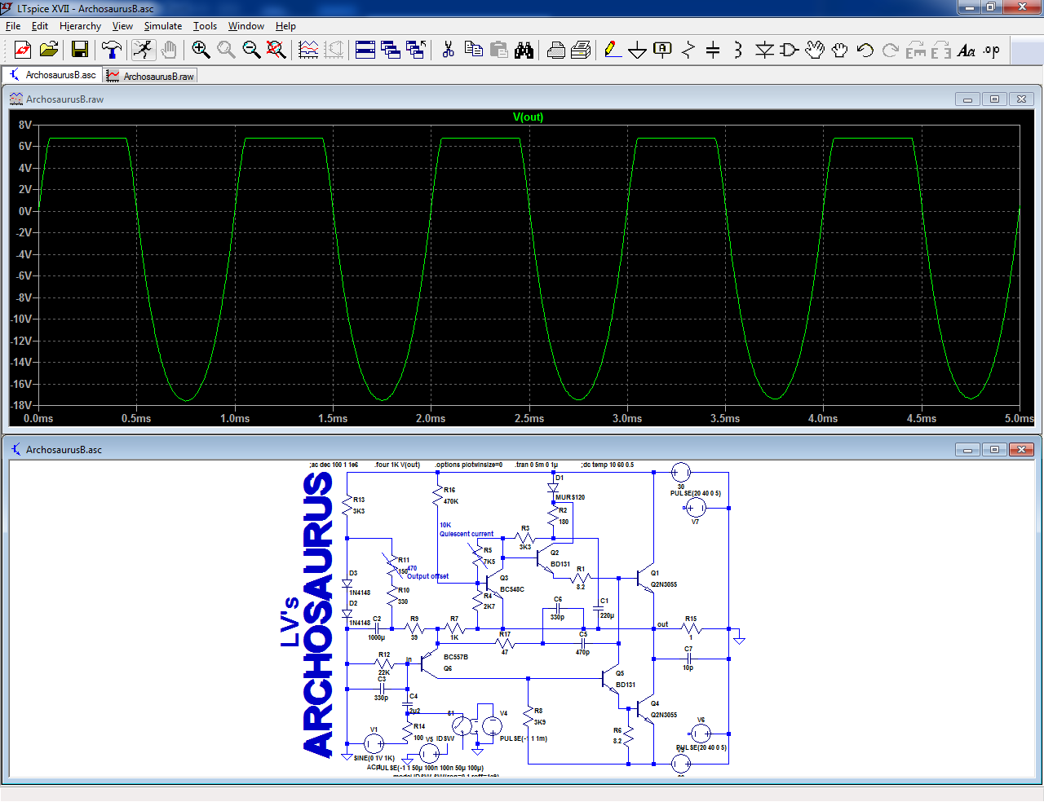Add SPICE directive .op icon
This screenshot has height=802, width=1044.
click(x=992, y=50)
